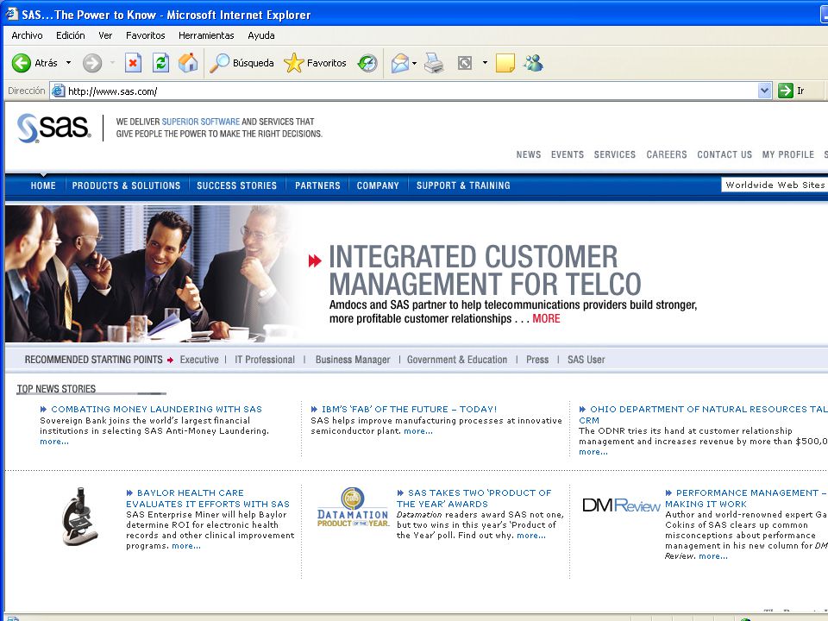Image resolution: width=828 pixels, height=621 pixels.
Task: Open the Partners navigation tab
Action: (317, 185)
